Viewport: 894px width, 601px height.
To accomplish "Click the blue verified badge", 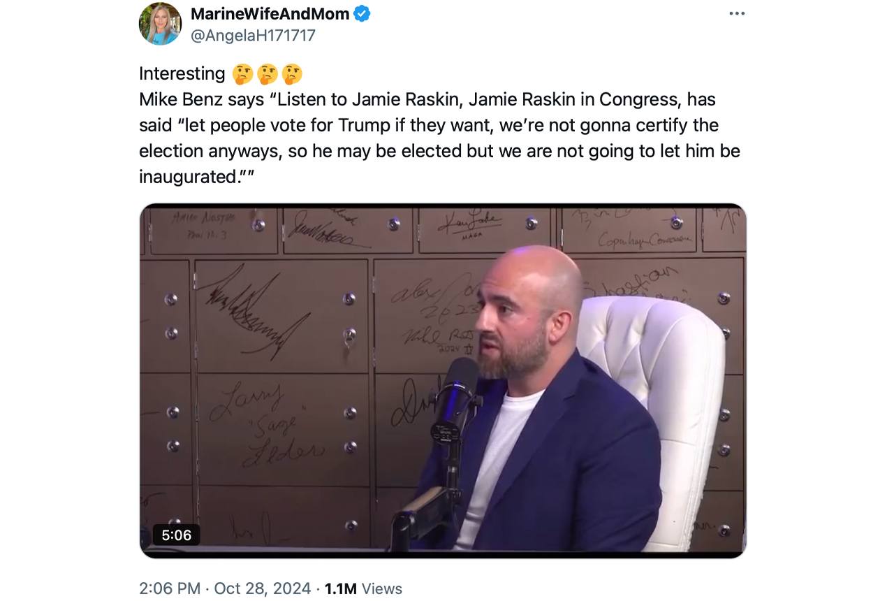I will click(362, 13).
